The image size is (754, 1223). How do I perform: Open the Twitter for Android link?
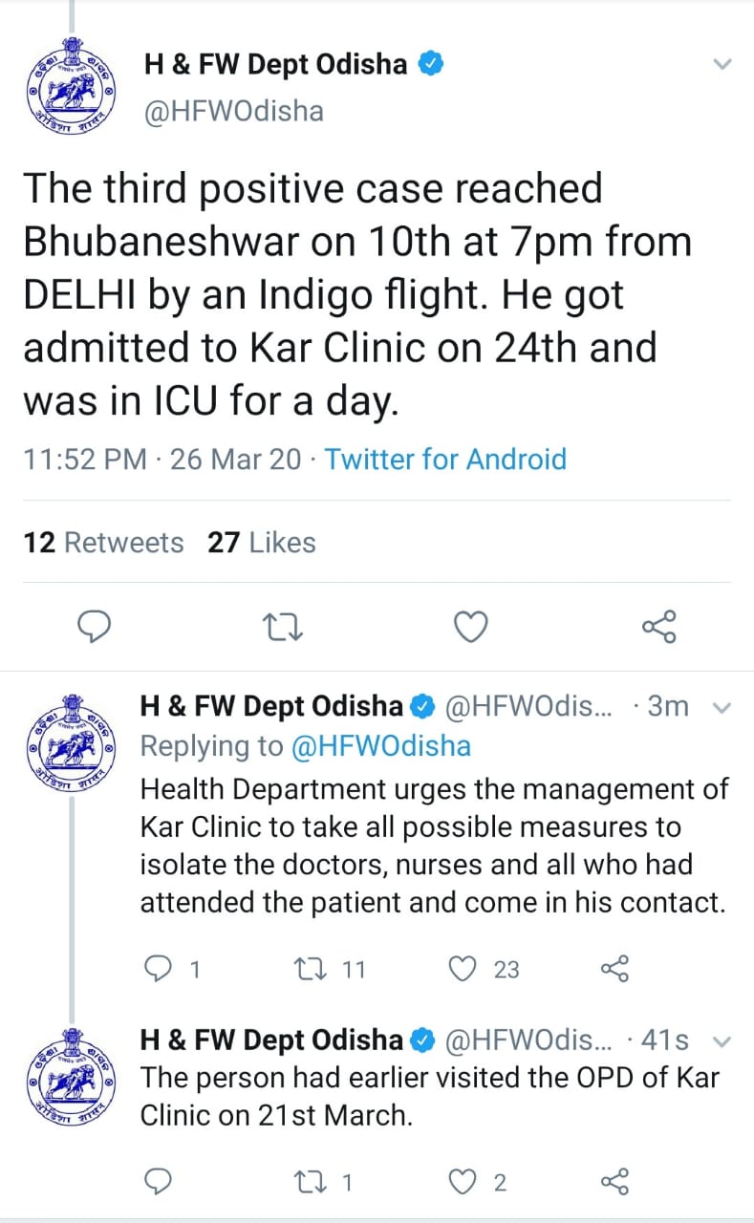point(445,460)
